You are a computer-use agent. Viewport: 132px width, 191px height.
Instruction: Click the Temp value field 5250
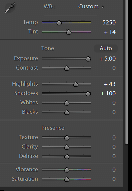[x=109, y=22]
